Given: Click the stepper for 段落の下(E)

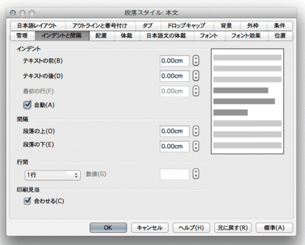Looking at the screenshot, I should [196, 146].
